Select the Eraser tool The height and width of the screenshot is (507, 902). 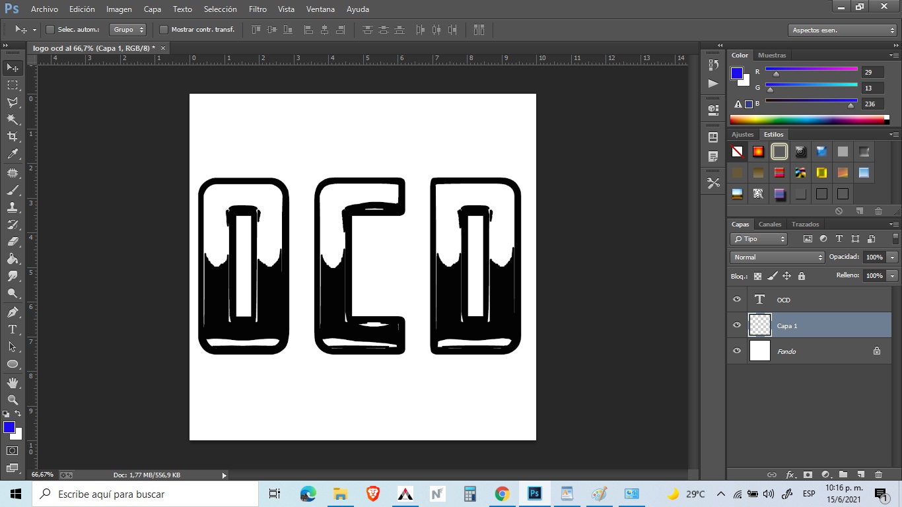13,242
